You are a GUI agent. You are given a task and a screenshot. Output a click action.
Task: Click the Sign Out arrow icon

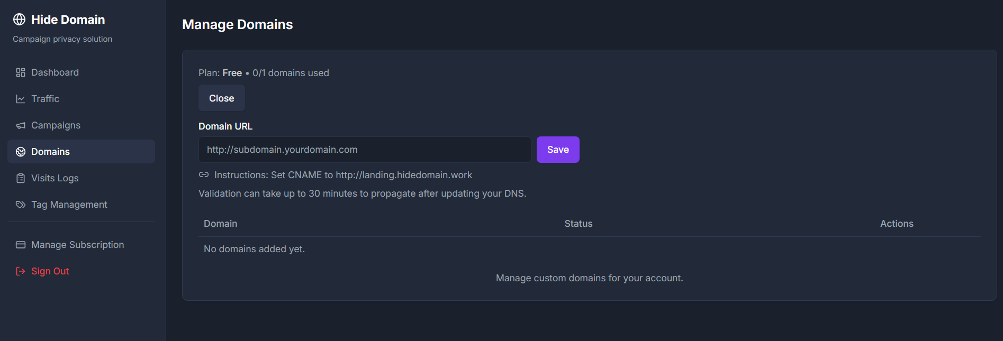tap(21, 271)
